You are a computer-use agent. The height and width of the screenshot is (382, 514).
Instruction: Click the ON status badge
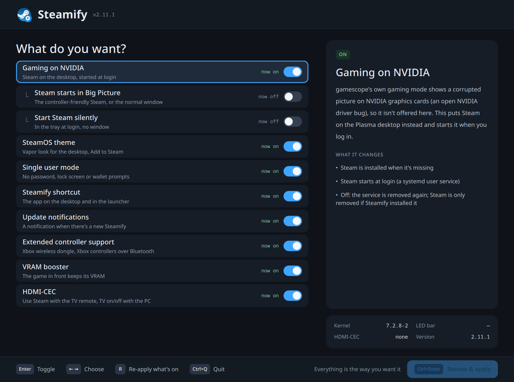point(343,55)
